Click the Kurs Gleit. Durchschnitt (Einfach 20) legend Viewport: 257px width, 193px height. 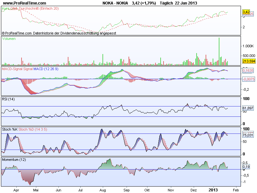[30, 9]
